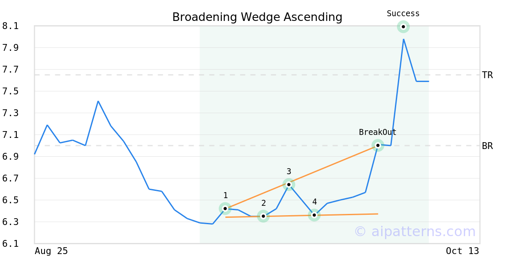Click the Aug 25 start date label

[x=51, y=251]
